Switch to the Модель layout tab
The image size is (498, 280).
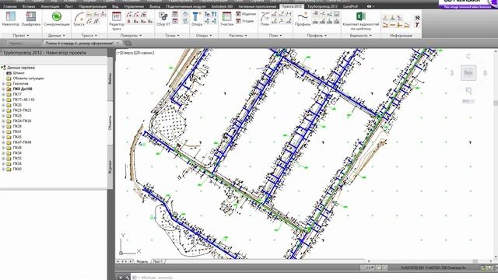(x=142, y=261)
